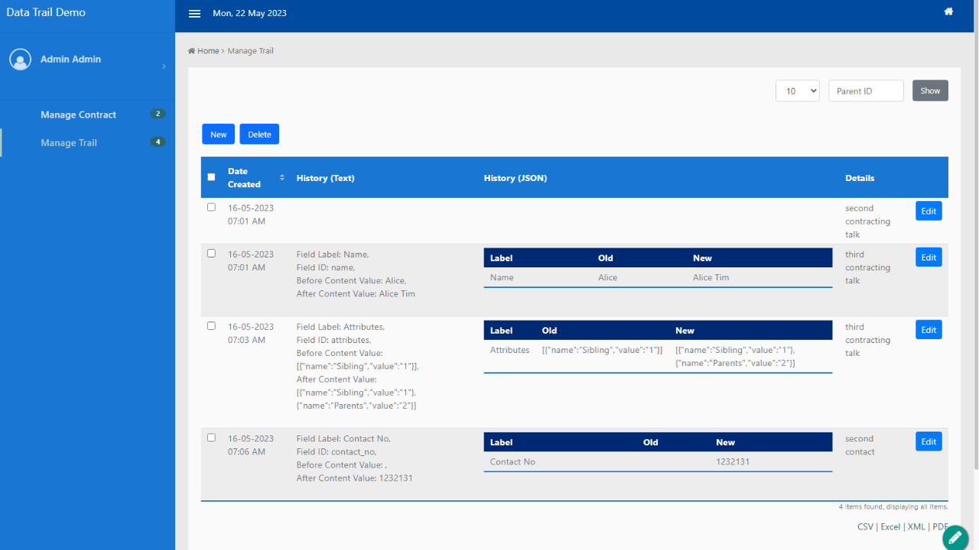Click the green pencil floating button
This screenshot has width=979, height=550.
(955, 537)
